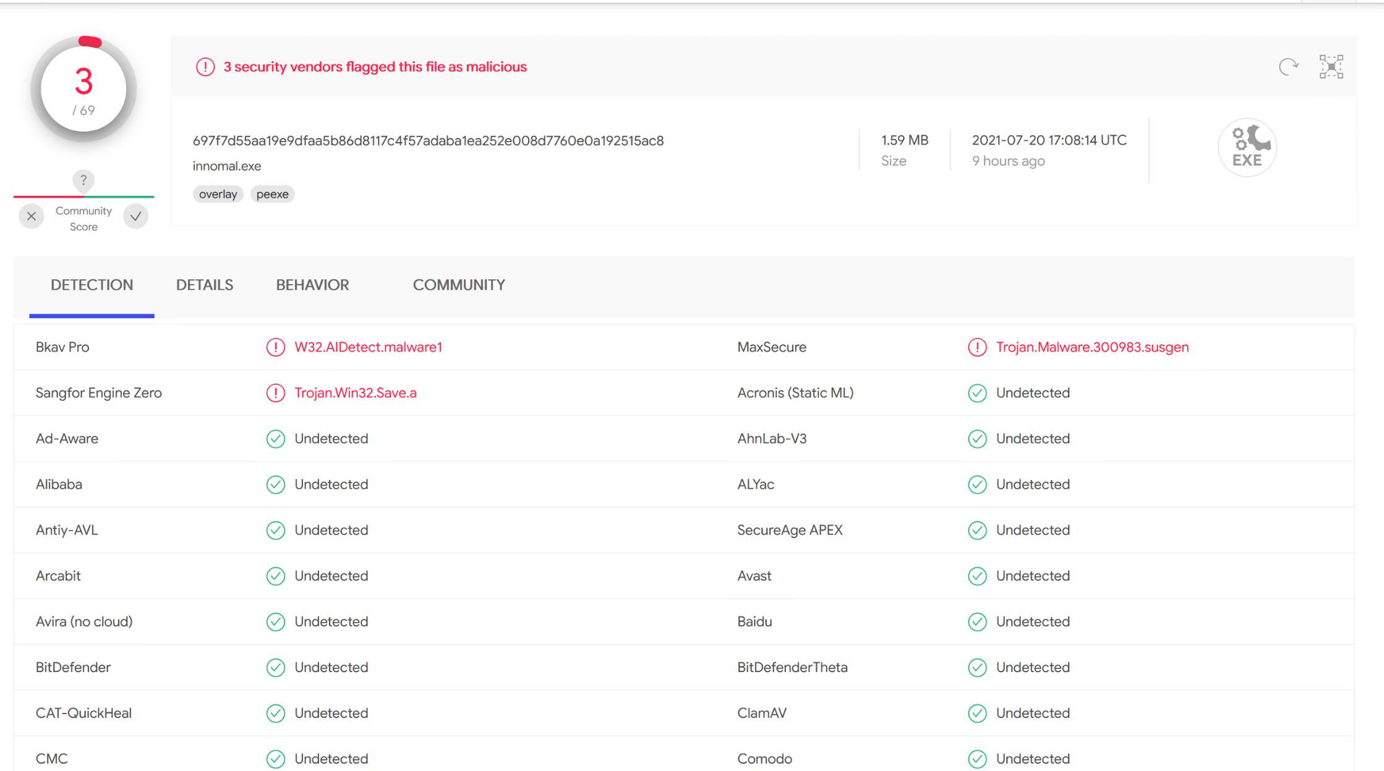Click the community score question mark

(83, 180)
